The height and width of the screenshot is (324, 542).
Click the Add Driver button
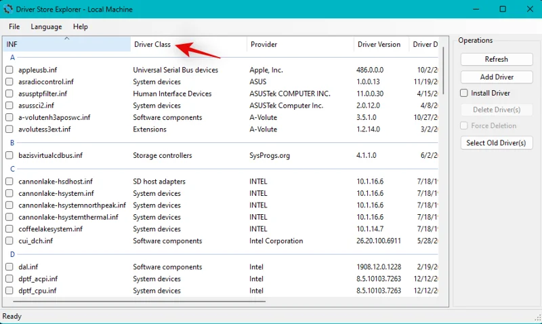click(497, 77)
